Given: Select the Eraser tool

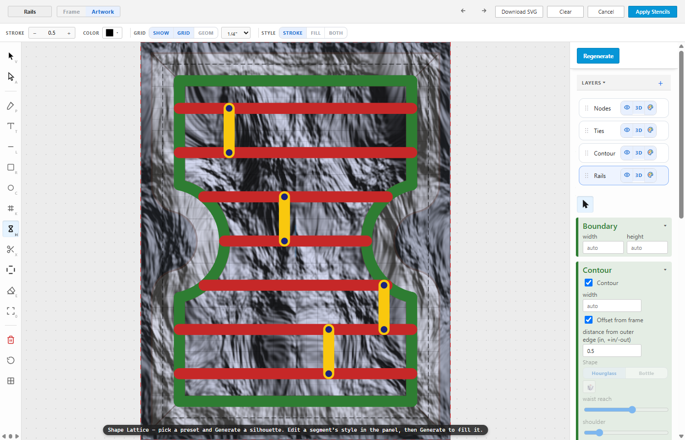Looking at the screenshot, I should click(11, 290).
